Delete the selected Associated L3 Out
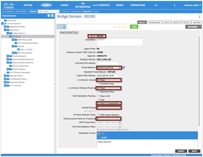Viewport: 203px width, 157px height. pos(103,134)
